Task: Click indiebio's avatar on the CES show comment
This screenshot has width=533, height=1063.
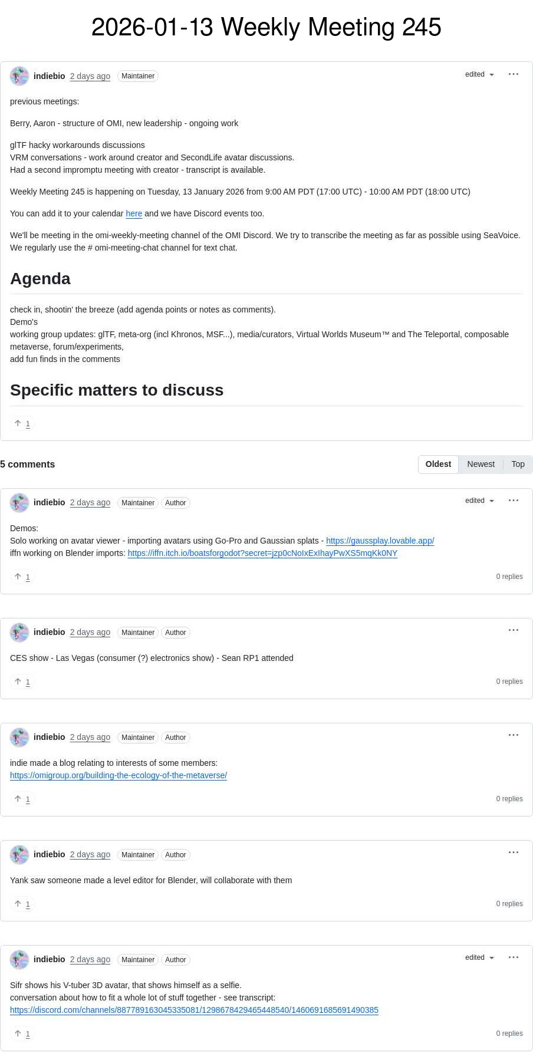Action: [19, 633]
